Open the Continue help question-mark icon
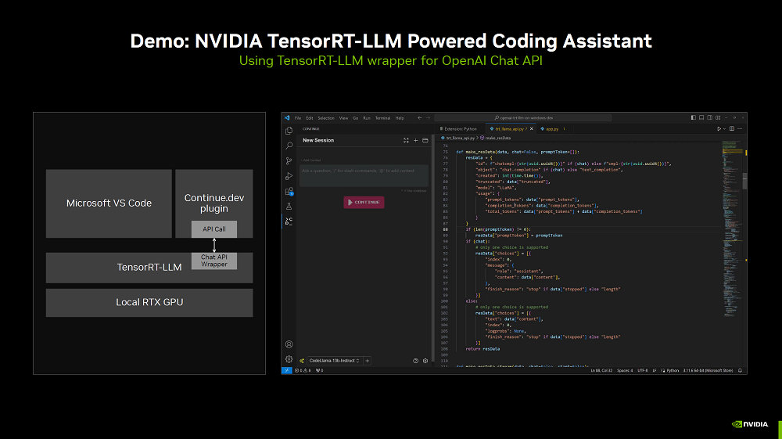Image resolution: width=782 pixels, height=439 pixels. [415, 361]
